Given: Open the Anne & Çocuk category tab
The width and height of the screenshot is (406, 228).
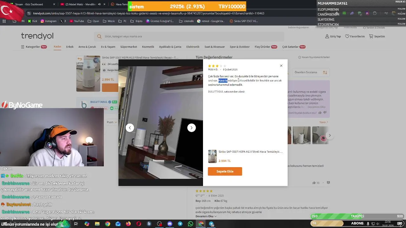Looking at the screenshot, I should (x=87, y=47).
